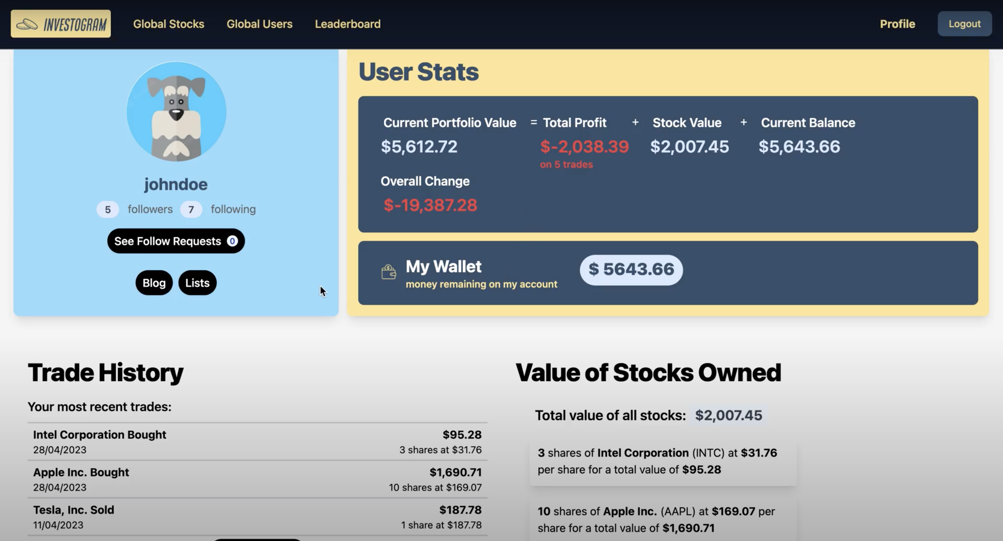Click the Intel Corporation (INTC) holdings card
The height and width of the screenshot is (541, 1003).
(x=663, y=462)
